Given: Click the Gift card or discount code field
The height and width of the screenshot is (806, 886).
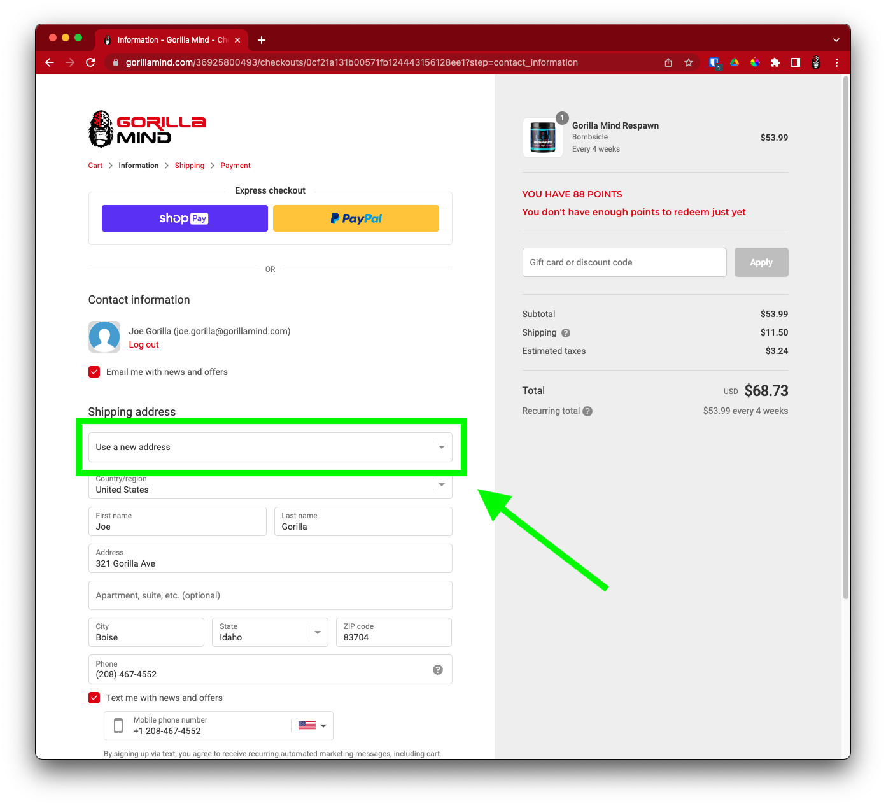Looking at the screenshot, I should pyautogui.click(x=624, y=262).
